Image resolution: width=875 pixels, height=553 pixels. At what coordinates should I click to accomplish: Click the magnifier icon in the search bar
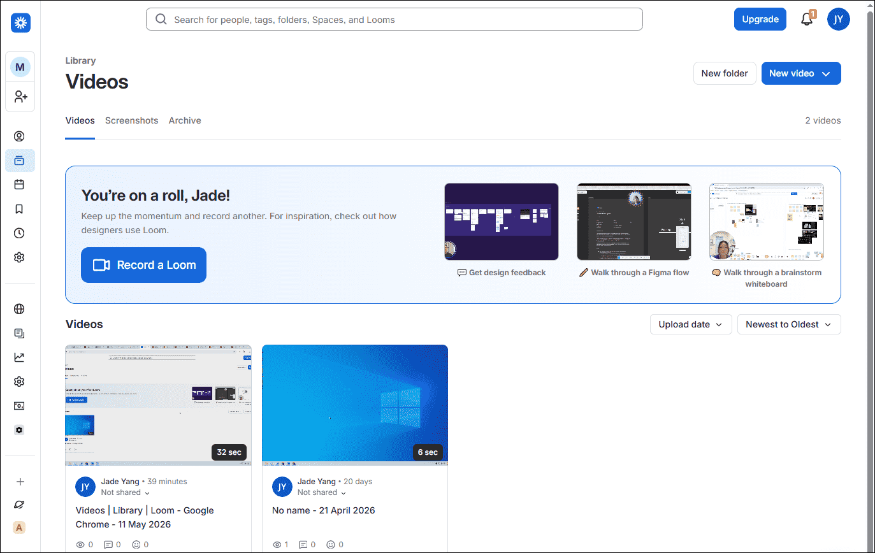click(x=161, y=19)
